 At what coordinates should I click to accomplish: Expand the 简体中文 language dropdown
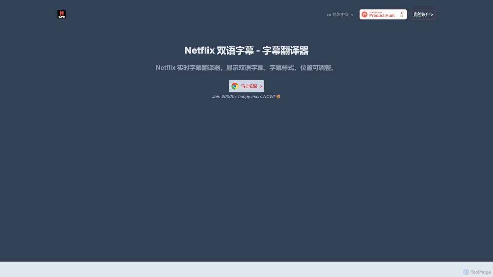click(340, 15)
